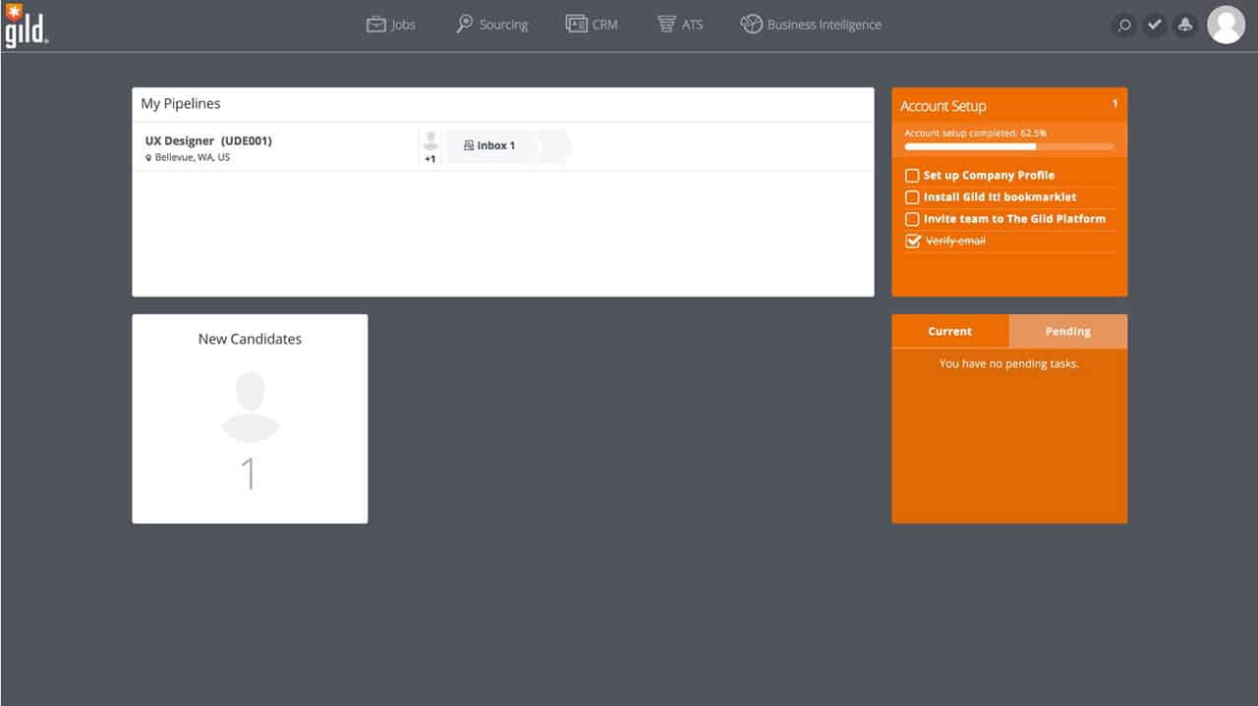Check Invite team to The Gild Platform

[x=912, y=219]
